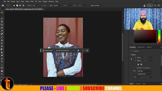Image resolution: width=162 pixels, height=91 pixels.
Task: Select the Spot Healing Brush tool
Action: click(x=2, y=34)
